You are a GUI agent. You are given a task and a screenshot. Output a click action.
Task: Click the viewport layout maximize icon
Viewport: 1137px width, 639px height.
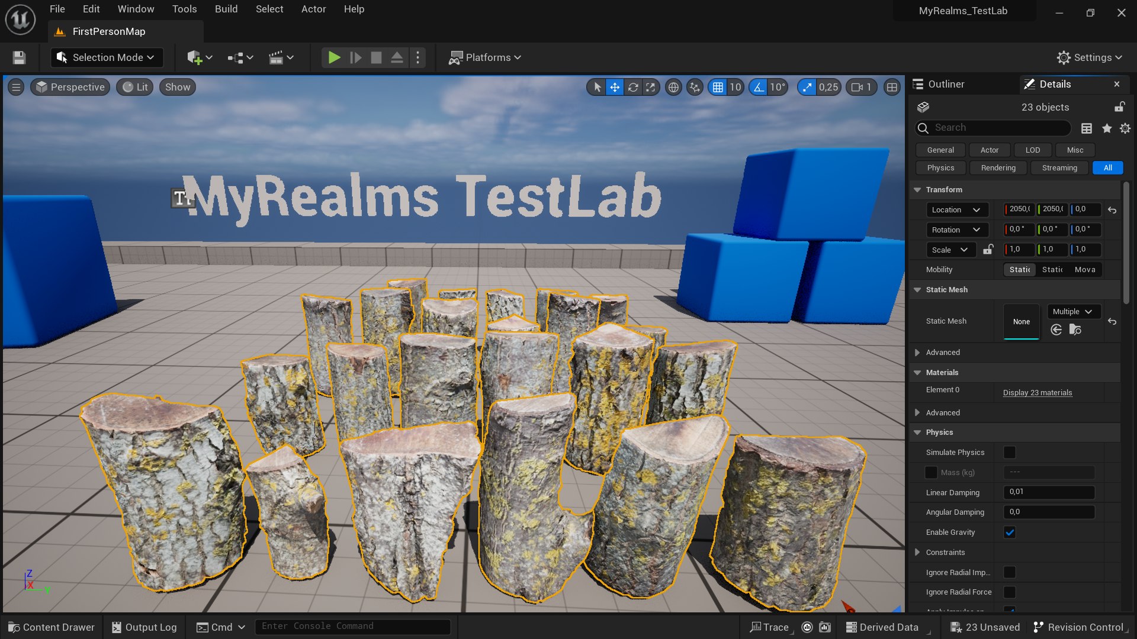(891, 88)
